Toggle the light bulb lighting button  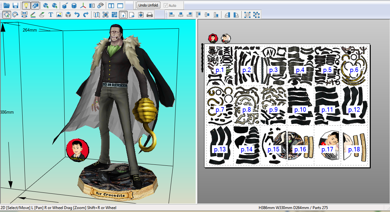click(26, 6)
